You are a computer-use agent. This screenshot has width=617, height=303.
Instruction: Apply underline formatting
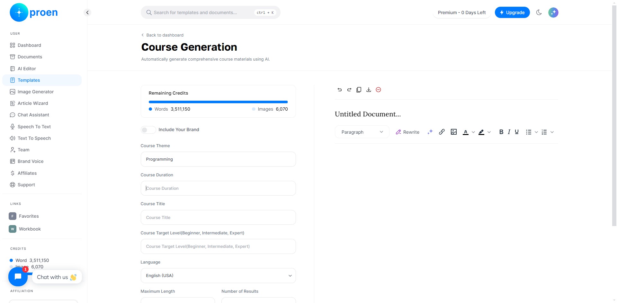tap(517, 132)
